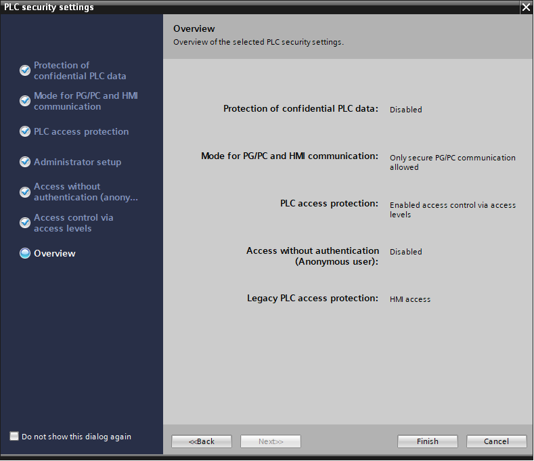Click the checkmark icon beside Administrator setup
The height and width of the screenshot is (461, 534).
pos(25,162)
